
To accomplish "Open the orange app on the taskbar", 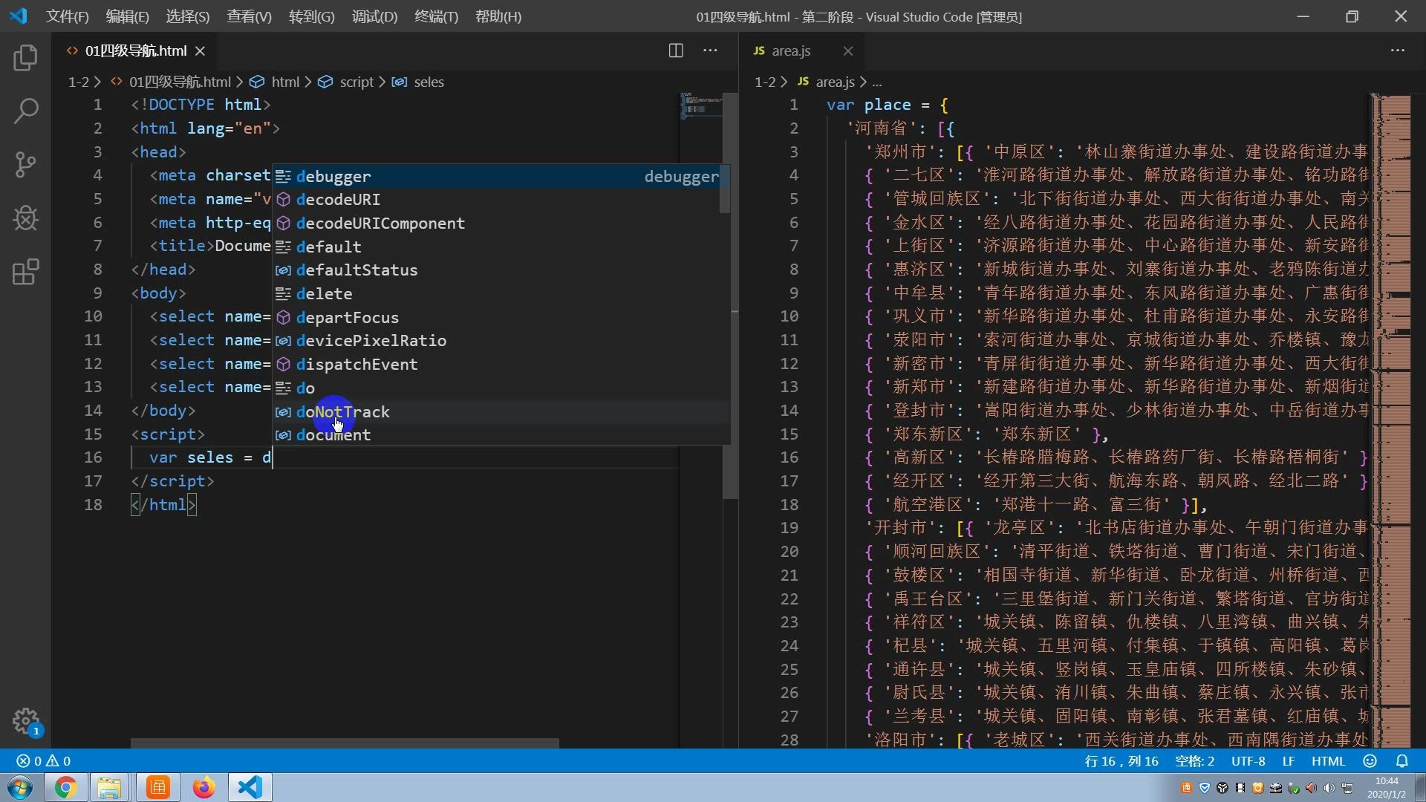I will click(157, 787).
